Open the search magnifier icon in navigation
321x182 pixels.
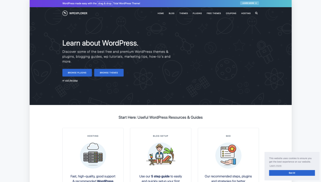coord(256,13)
